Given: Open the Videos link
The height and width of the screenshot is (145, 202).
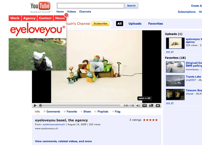Looking at the screenshot, I should pos(71,12).
